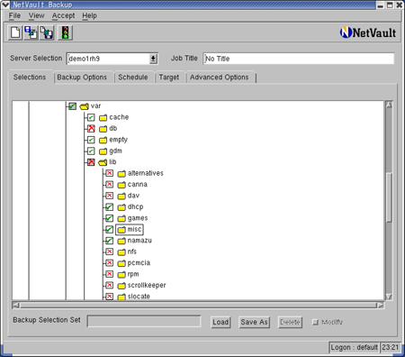
Task: Toggle the lib folder exclusion checkbox
Action: [x=91, y=162]
